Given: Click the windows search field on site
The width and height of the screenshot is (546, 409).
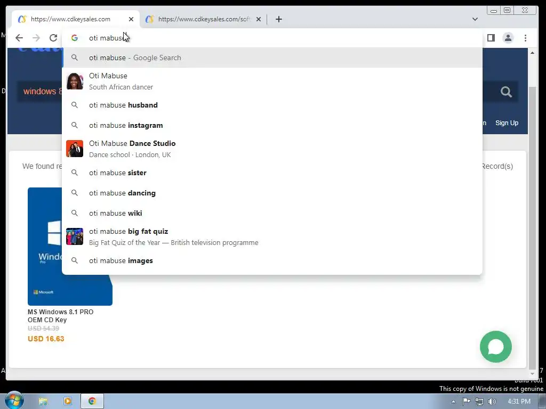Looking at the screenshot, I should click(x=40, y=92).
